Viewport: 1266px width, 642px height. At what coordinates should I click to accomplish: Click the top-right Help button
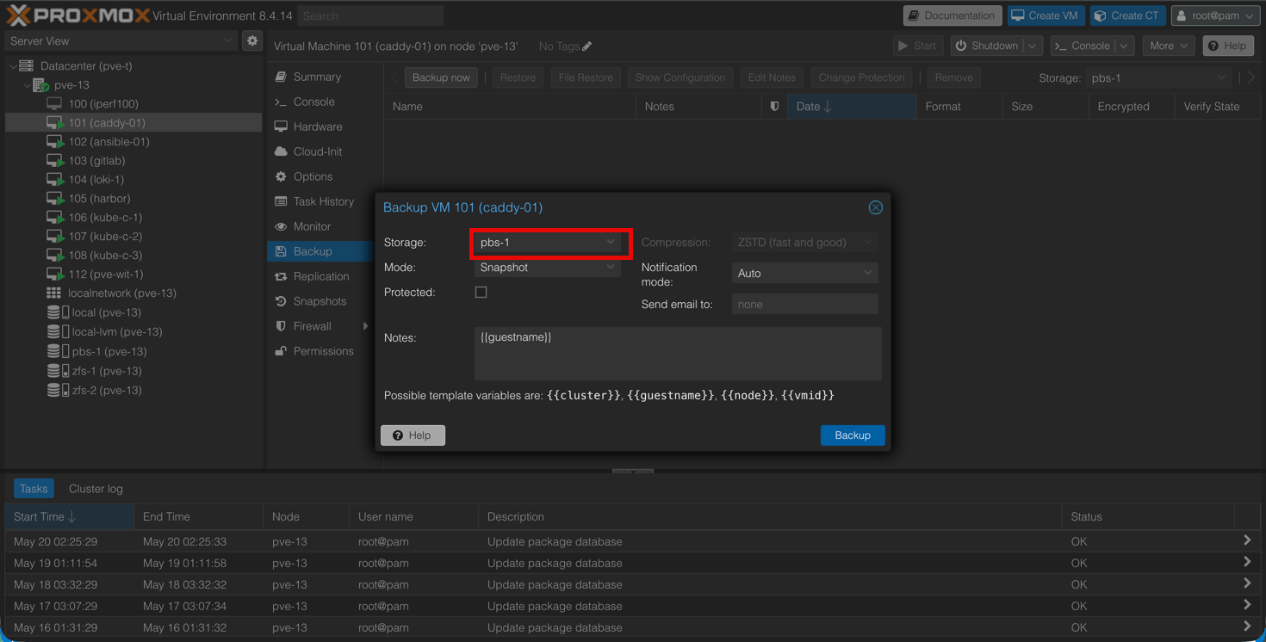click(x=1227, y=46)
